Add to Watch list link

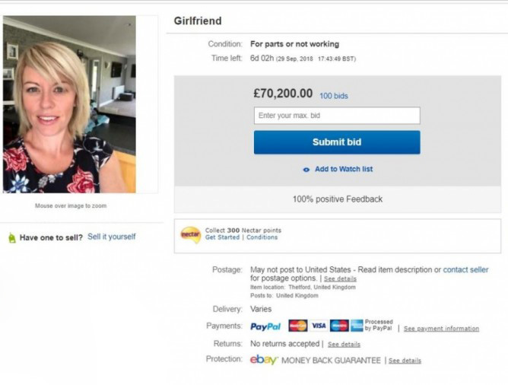[x=344, y=169]
